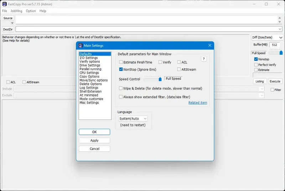Toggle the Filter checkbox
Viewport: 285px width, 191px height.
(x=272, y=90)
